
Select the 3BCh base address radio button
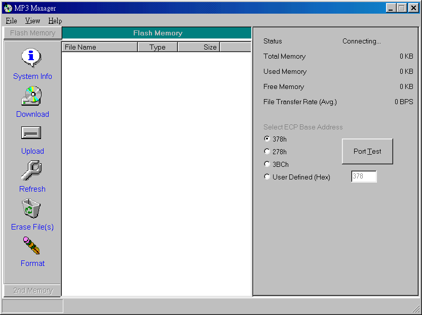coord(267,164)
